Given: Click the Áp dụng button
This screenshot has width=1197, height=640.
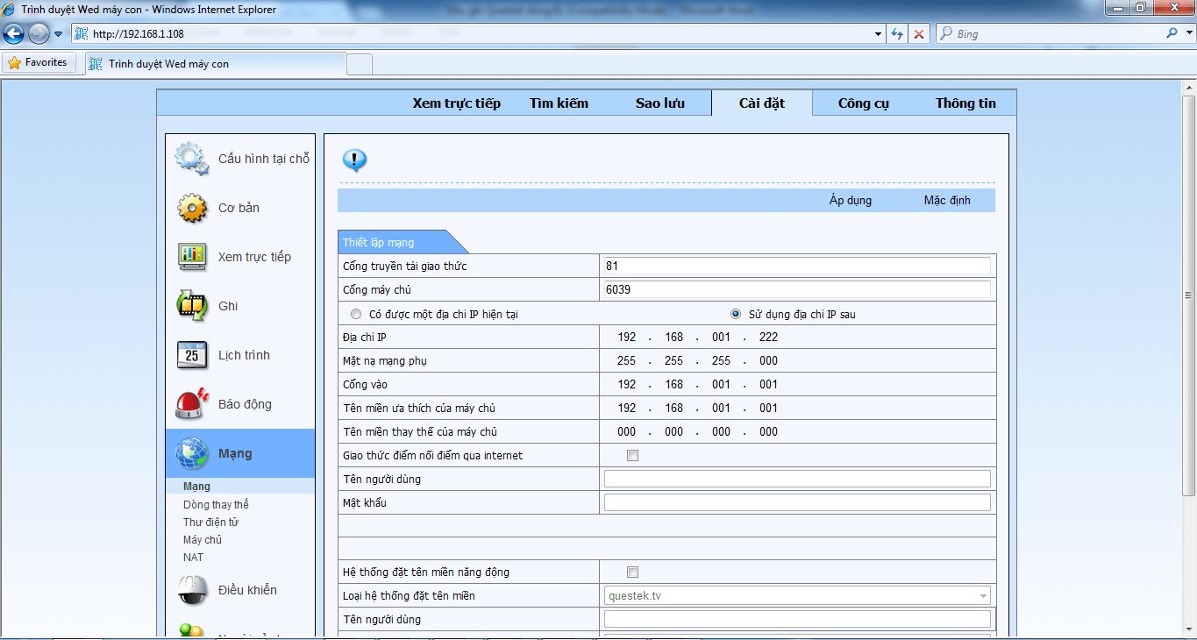Looking at the screenshot, I should 850,201.
